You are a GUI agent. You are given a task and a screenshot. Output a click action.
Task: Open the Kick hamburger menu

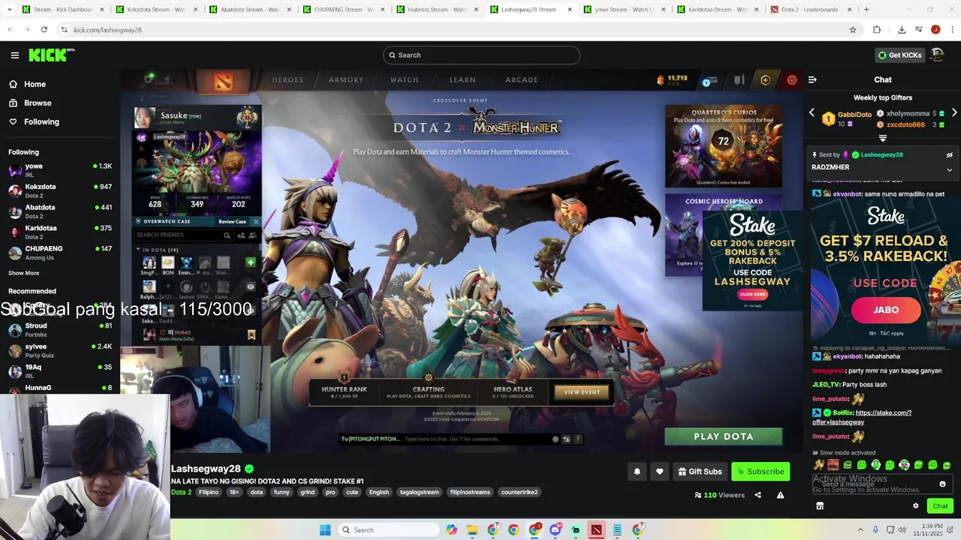click(14, 55)
